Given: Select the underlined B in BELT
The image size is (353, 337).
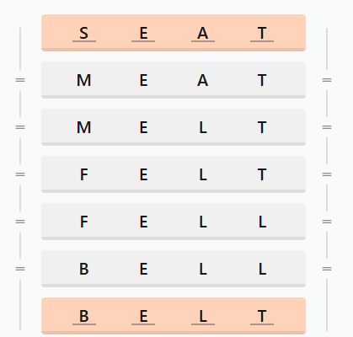Looking at the screenshot, I should tap(84, 317).
